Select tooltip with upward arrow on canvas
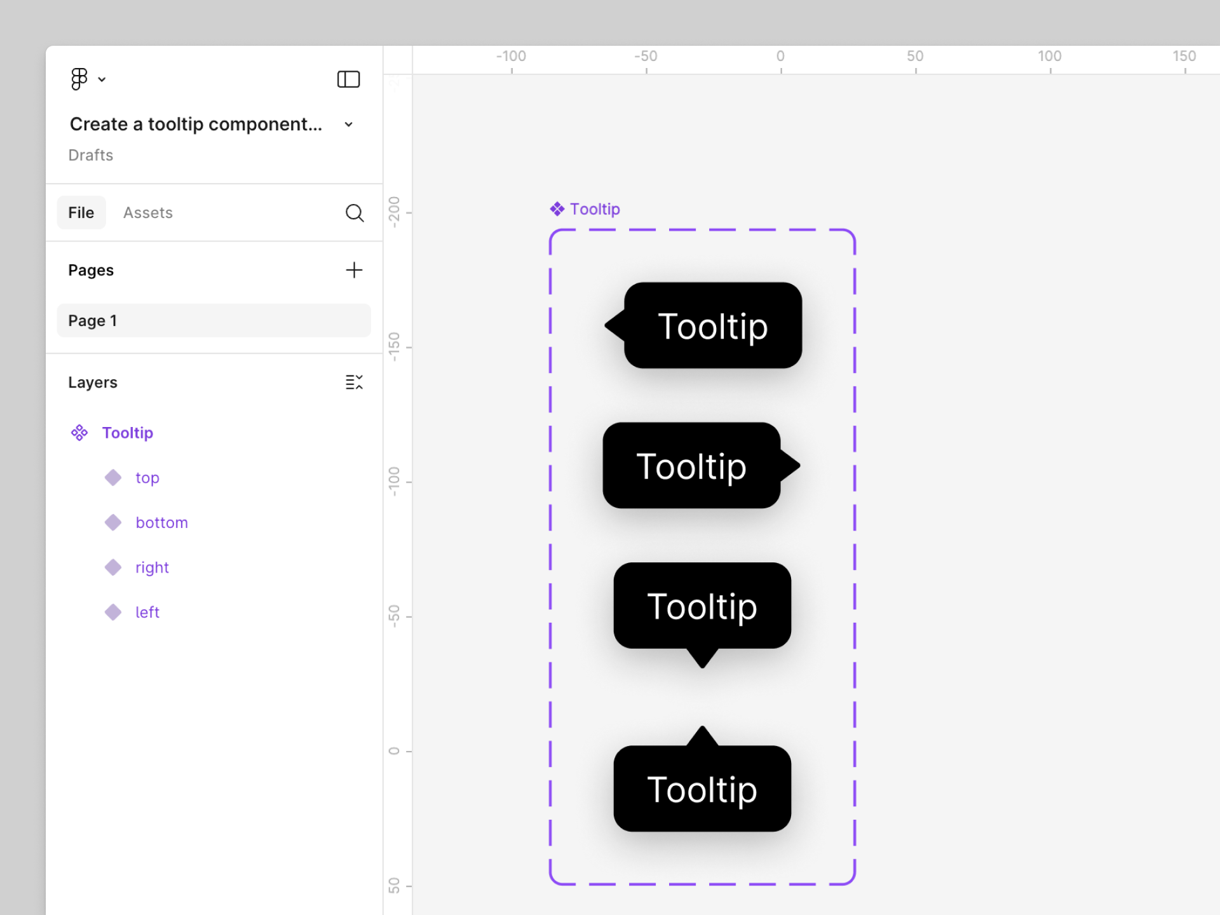The image size is (1220, 915). tap(702, 788)
